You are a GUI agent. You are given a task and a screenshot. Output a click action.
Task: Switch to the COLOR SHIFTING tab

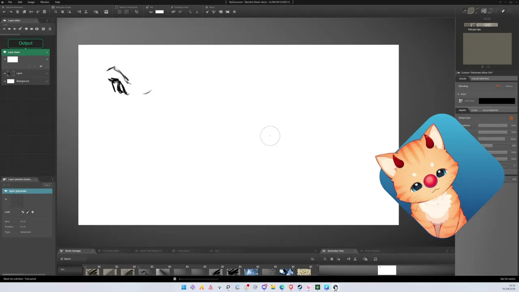480,79
